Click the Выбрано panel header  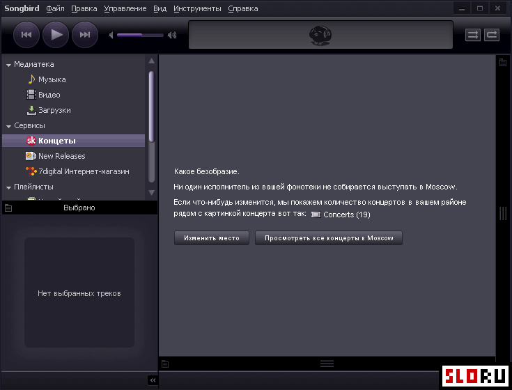coord(79,208)
